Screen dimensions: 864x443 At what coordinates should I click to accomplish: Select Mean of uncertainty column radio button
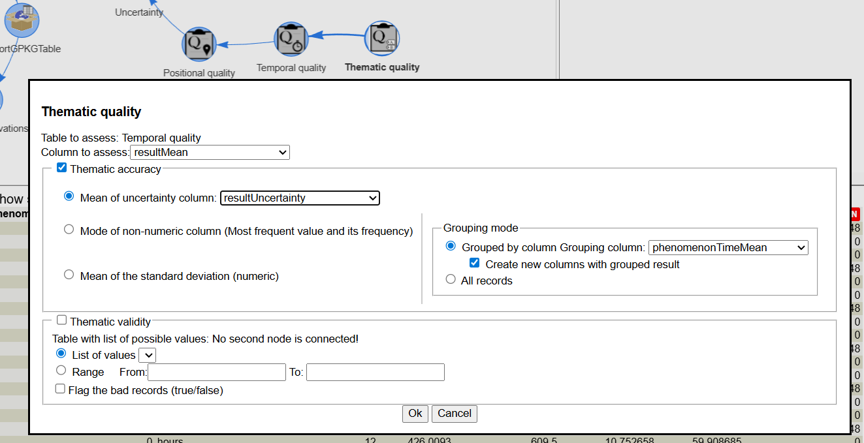point(69,196)
